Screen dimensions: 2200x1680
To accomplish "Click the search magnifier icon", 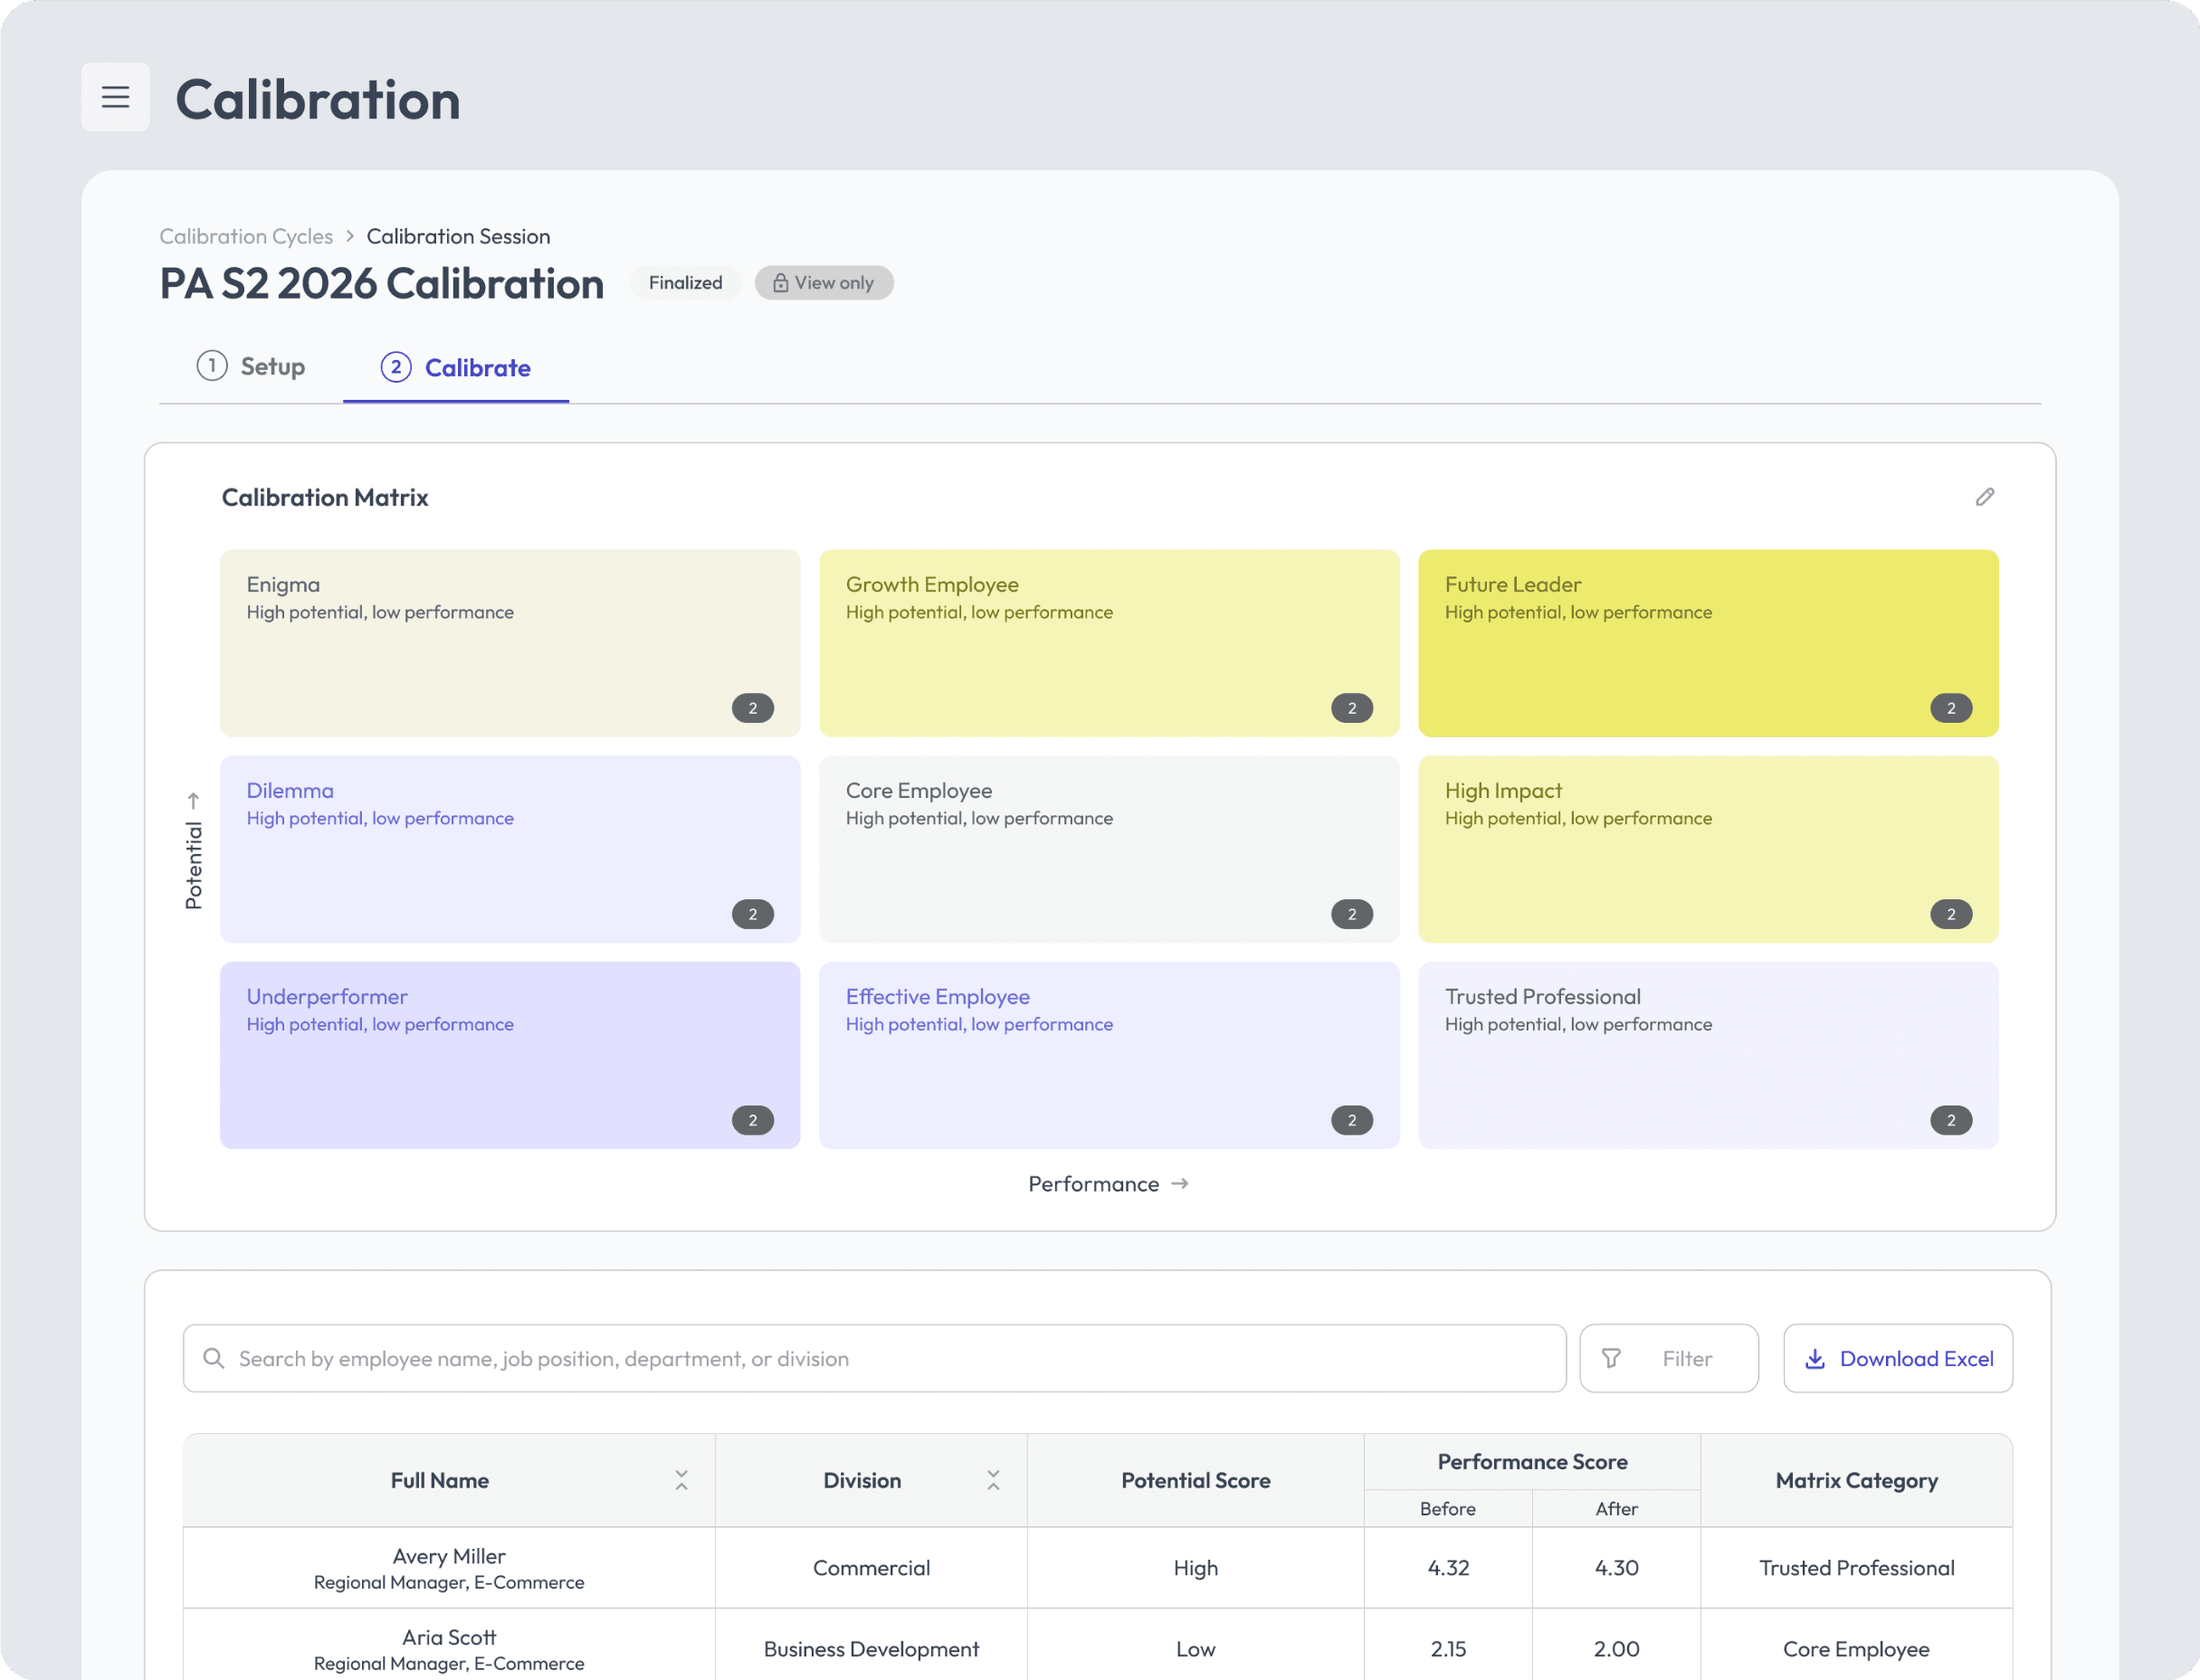I will point(213,1358).
